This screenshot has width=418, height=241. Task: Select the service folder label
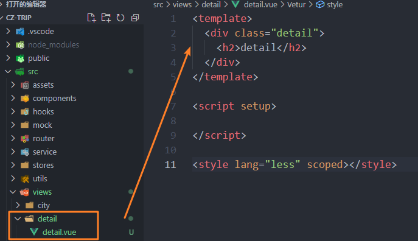tap(44, 152)
